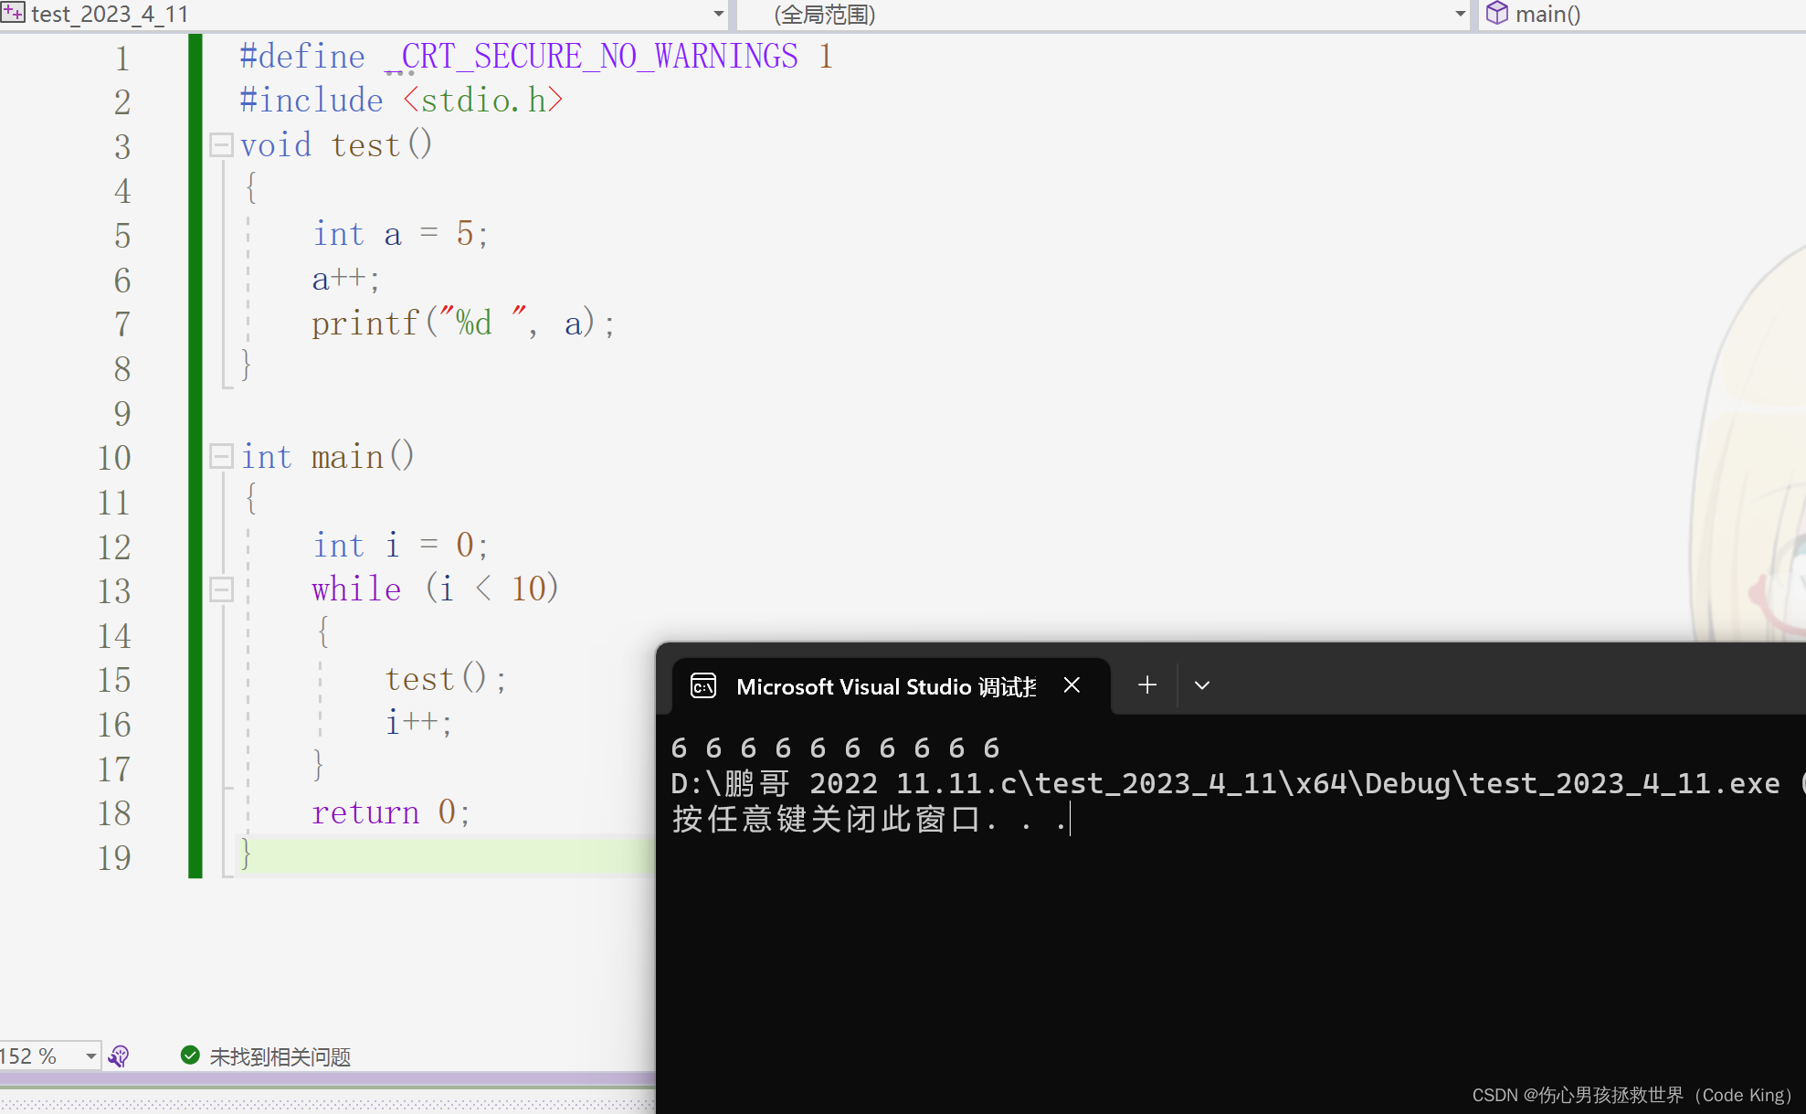Open a new console tab with plus
The height and width of the screenshot is (1114, 1806).
tap(1147, 685)
